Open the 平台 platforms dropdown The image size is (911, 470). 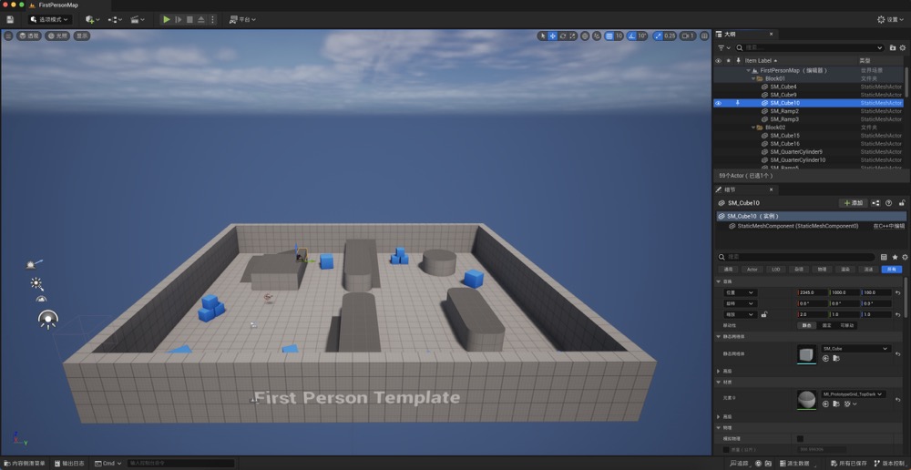(241, 19)
